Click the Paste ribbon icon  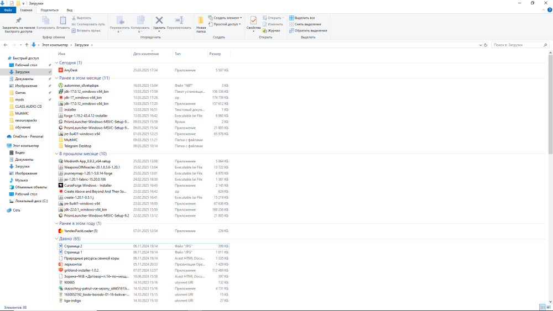pyautogui.click(x=63, y=20)
